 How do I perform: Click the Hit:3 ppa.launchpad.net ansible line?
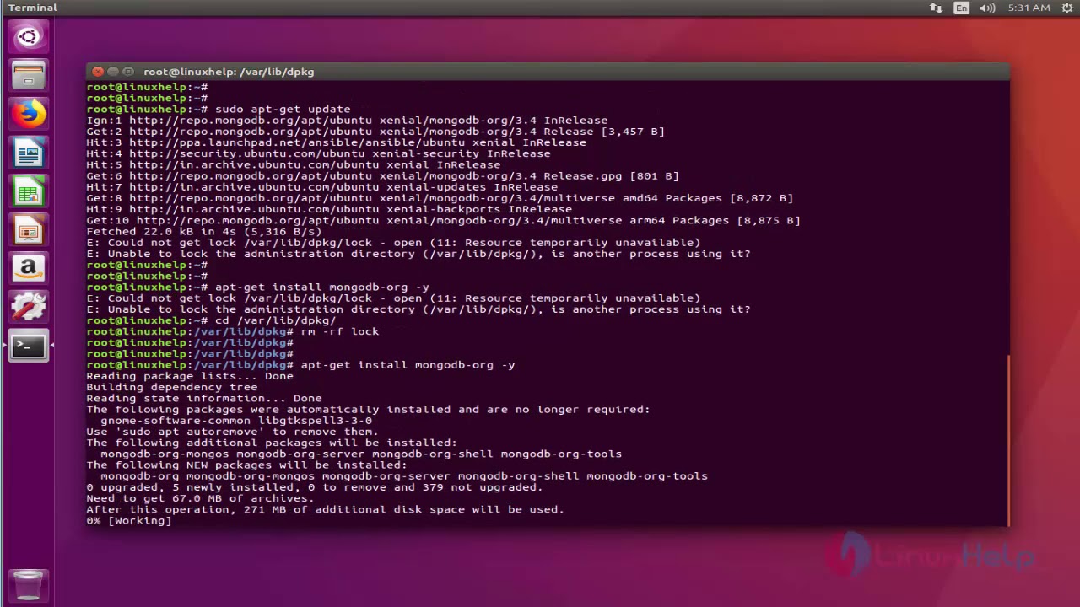tap(336, 142)
